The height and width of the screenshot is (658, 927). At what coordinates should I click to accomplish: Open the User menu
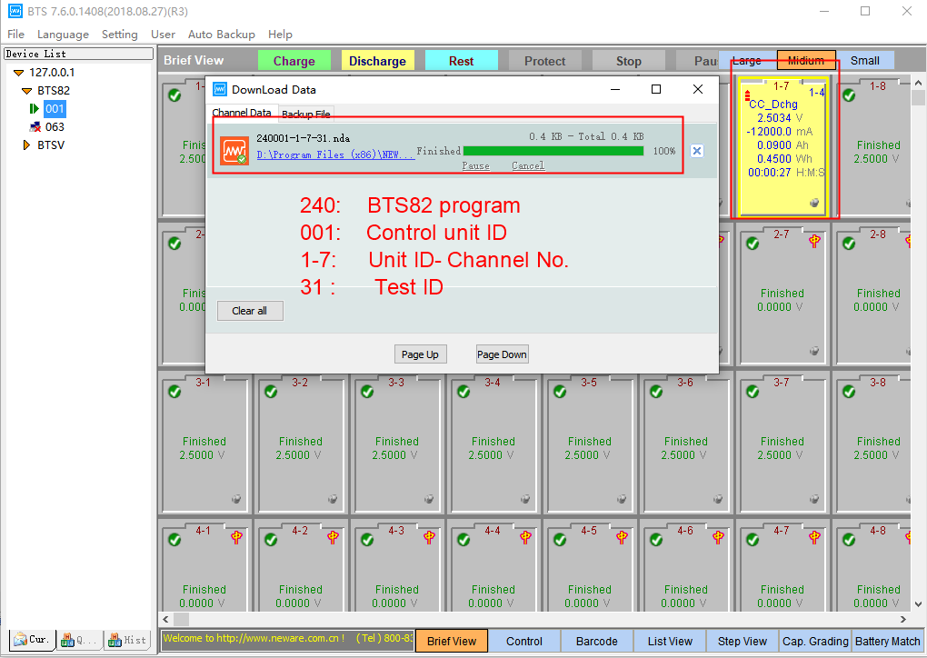click(163, 35)
